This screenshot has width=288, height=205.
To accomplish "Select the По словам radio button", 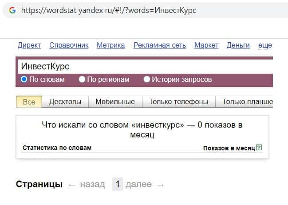I will tap(24, 80).
